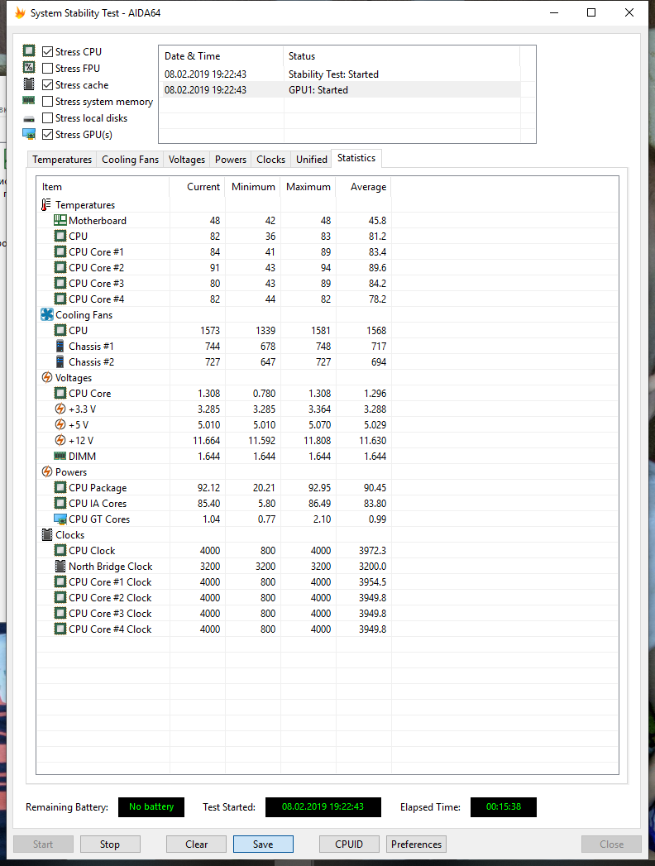The image size is (655, 866).
Task: Uncheck the Stress CPU checkbox
Action: tap(47, 51)
